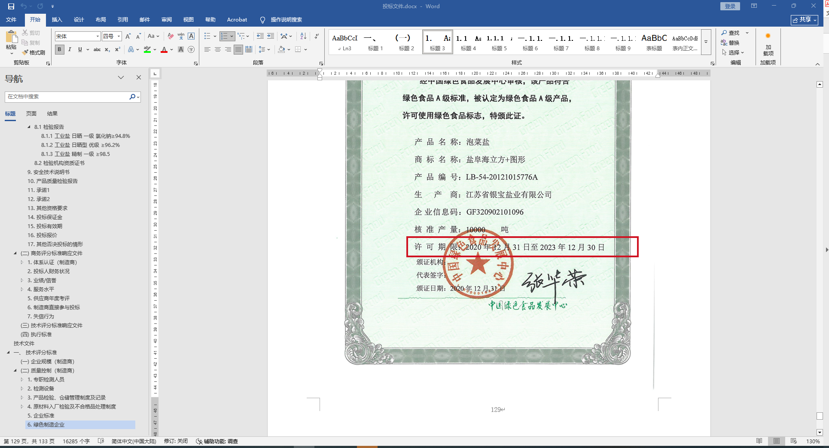The image size is (829, 448).
Task: Toggle strikethrough formatting
Action: click(97, 49)
